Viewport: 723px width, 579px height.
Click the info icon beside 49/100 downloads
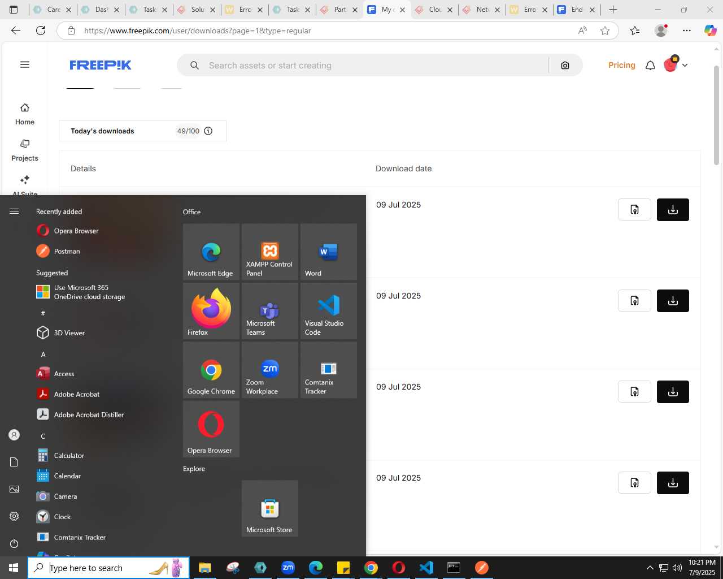pos(208,131)
